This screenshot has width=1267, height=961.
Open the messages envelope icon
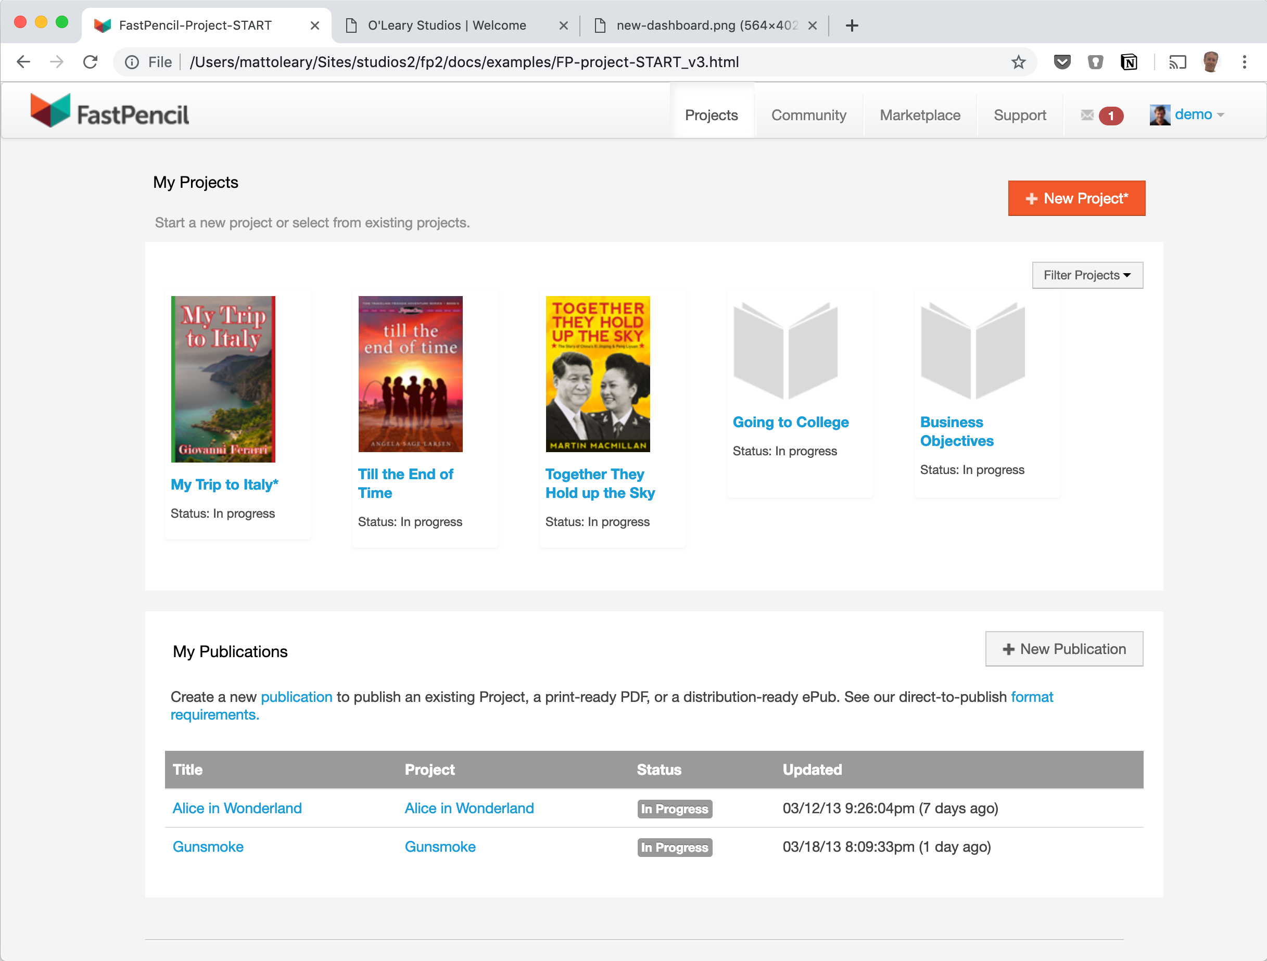tap(1086, 115)
